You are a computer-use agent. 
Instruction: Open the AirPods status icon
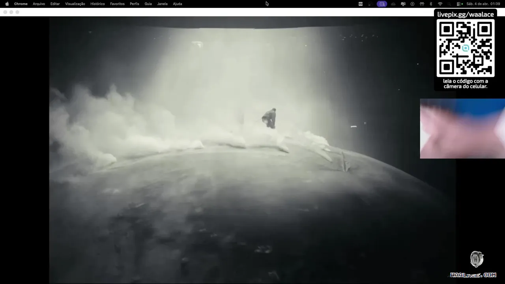tap(422, 4)
